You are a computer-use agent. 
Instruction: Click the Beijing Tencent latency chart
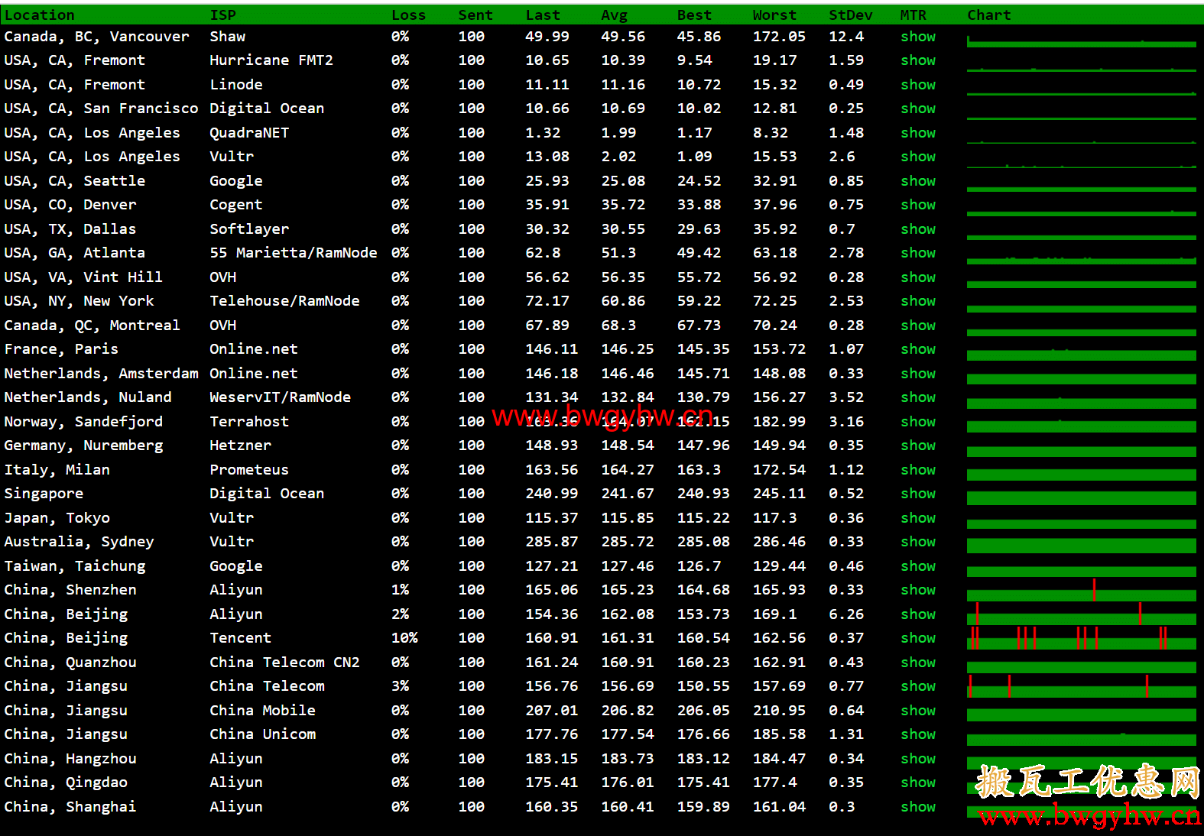pyautogui.click(x=1082, y=638)
